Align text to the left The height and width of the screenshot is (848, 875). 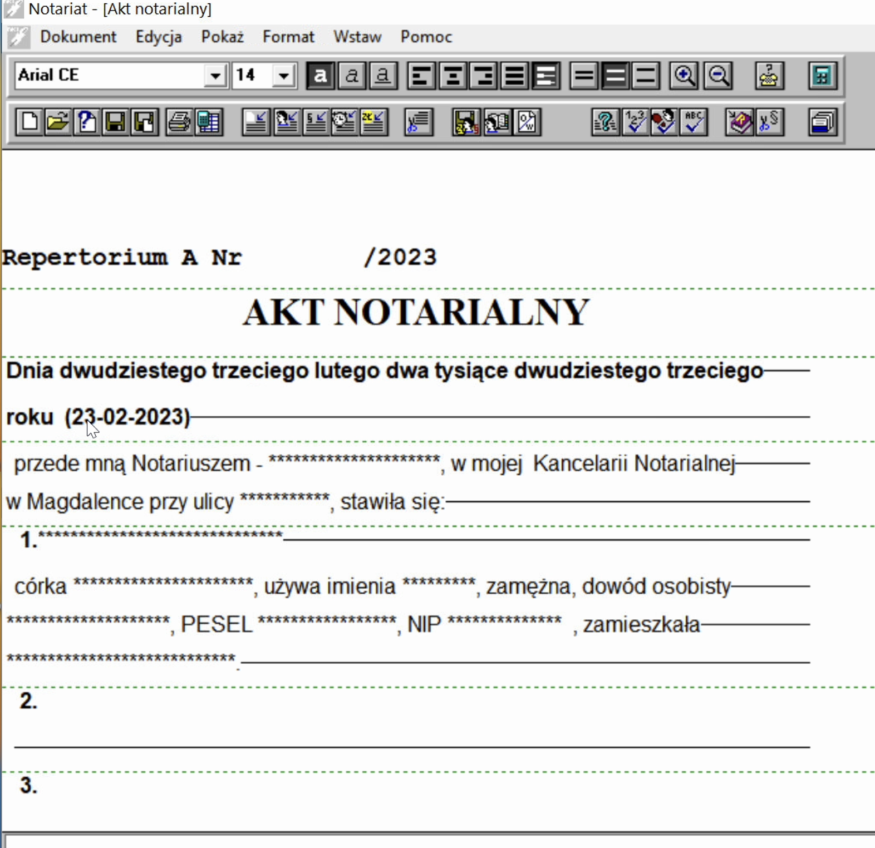pyautogui.click(x=421, y=76)
